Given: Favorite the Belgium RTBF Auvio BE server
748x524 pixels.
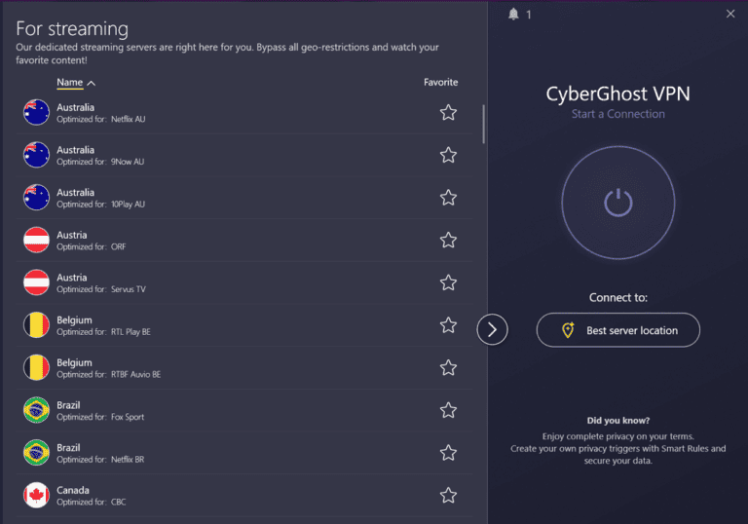Looking at the screenshot, I should tap(448, 367).
